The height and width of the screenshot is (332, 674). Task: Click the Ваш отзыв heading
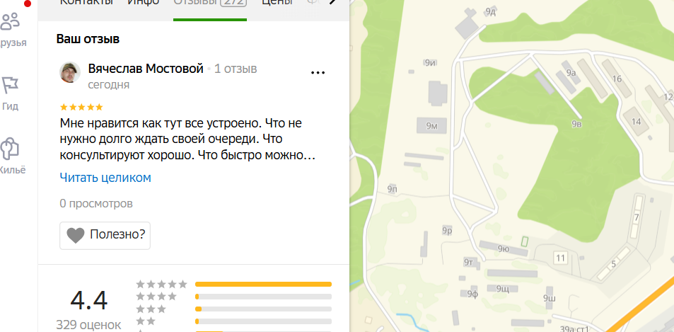88,39
